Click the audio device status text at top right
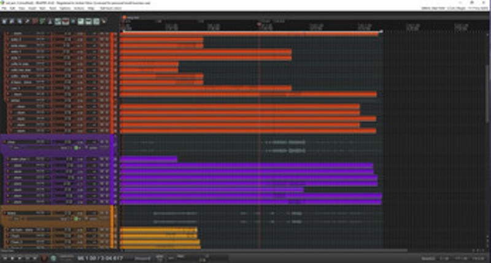This screenshot has width=491, height=263. tap(454, 8)
